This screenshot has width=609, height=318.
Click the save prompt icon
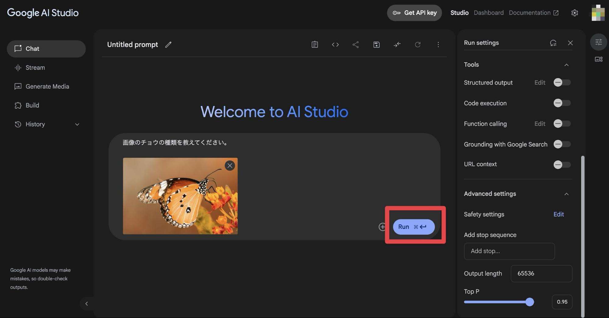(x=376, y=44)
